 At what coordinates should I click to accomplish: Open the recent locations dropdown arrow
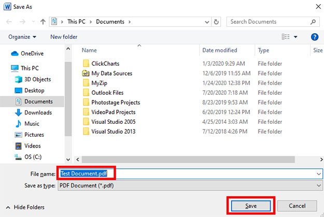[34, 21]
